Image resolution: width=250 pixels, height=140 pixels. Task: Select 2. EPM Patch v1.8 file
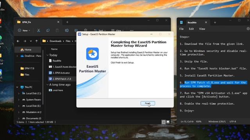pyautogui.click(x=60, y=79)
